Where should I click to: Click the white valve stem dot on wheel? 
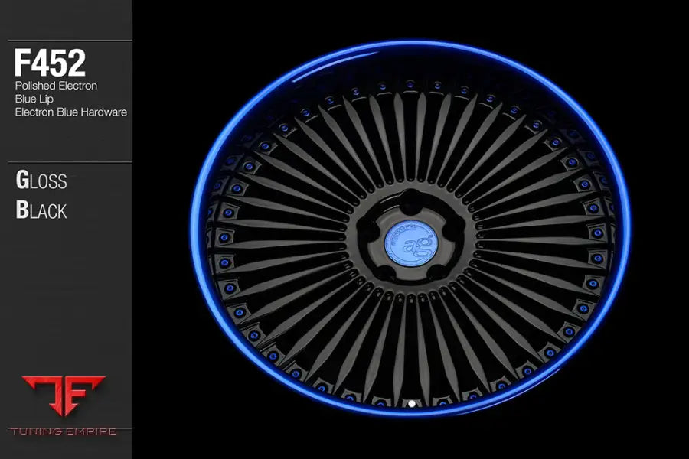click(x=411, y=402)
